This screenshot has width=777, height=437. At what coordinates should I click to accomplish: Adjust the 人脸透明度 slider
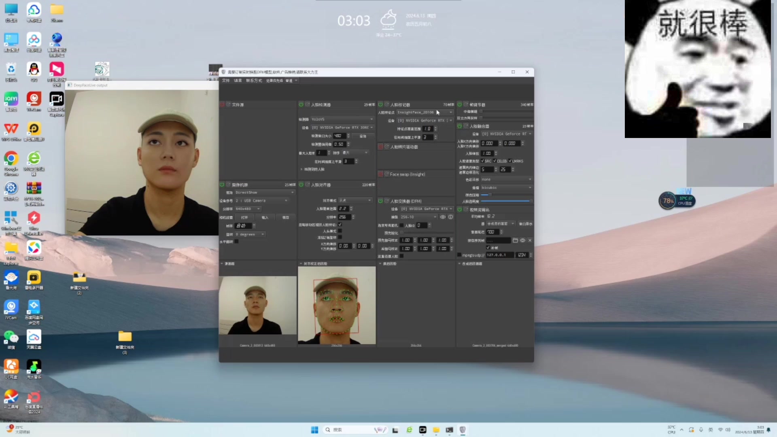pyautogui.click(x=506, y=201)
